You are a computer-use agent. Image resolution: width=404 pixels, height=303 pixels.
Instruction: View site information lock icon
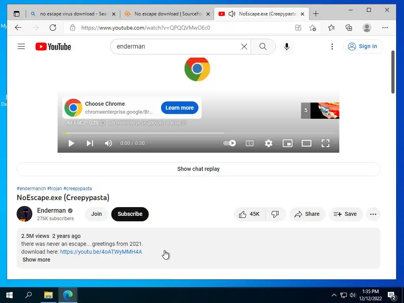point(73,28)
